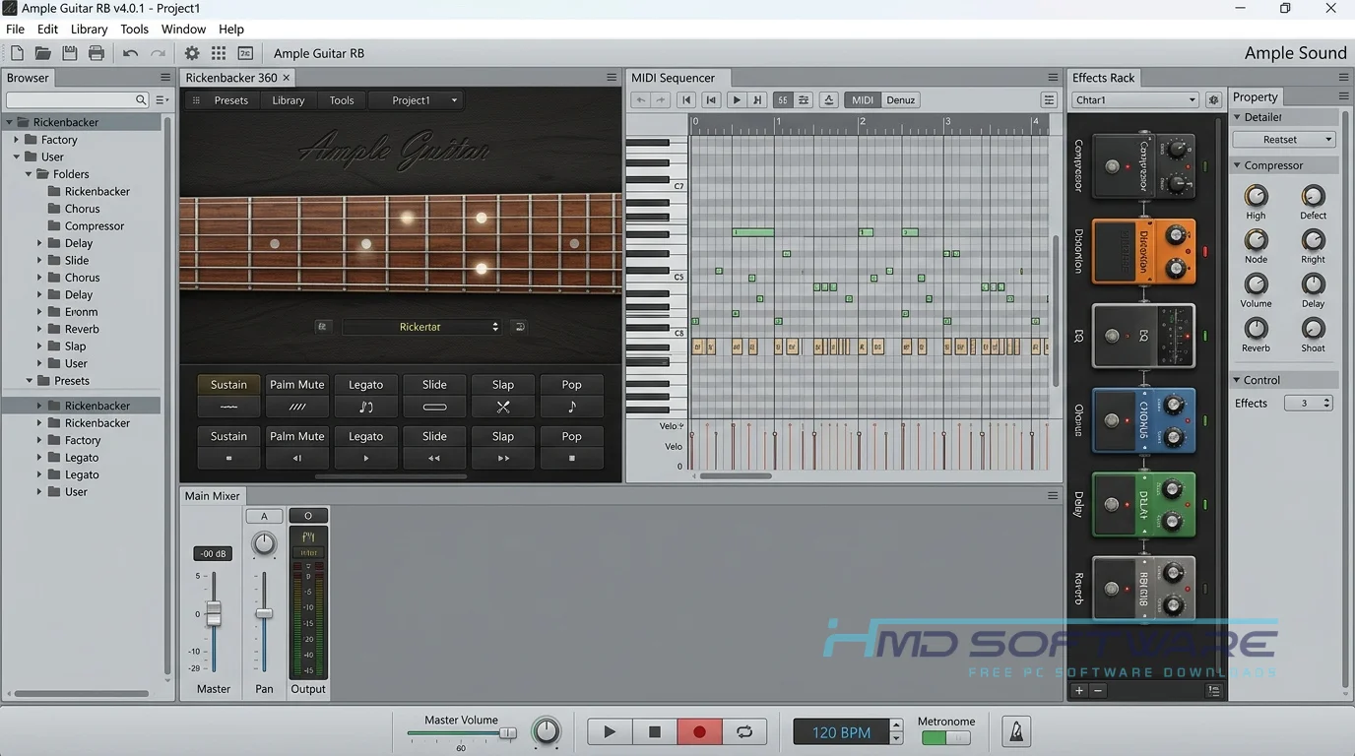The height and width of the screenshot is (756, 1355).
Task: Click the MIDI Sequencer list-view icon
Action: coord(1049,99)
